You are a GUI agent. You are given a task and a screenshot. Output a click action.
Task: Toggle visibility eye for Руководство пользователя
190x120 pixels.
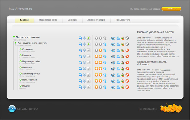point(113,44)
